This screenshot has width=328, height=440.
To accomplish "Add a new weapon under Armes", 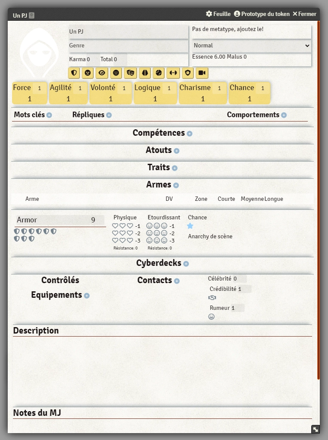I will (x=176, y=185).
